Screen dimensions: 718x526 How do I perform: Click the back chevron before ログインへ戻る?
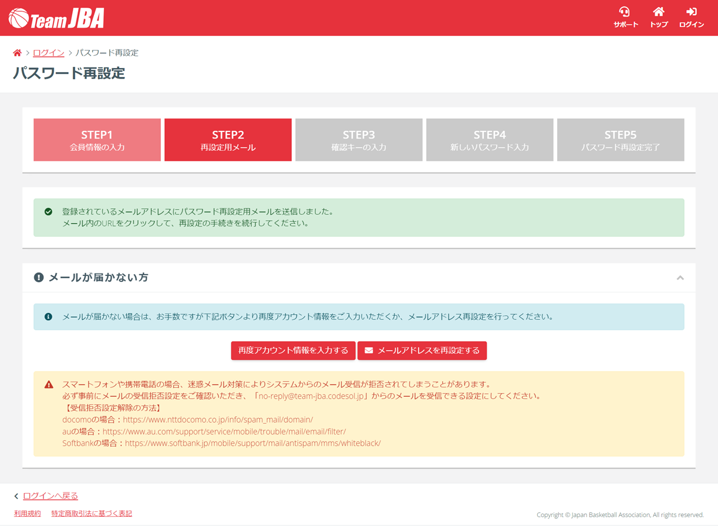point(16,497)
